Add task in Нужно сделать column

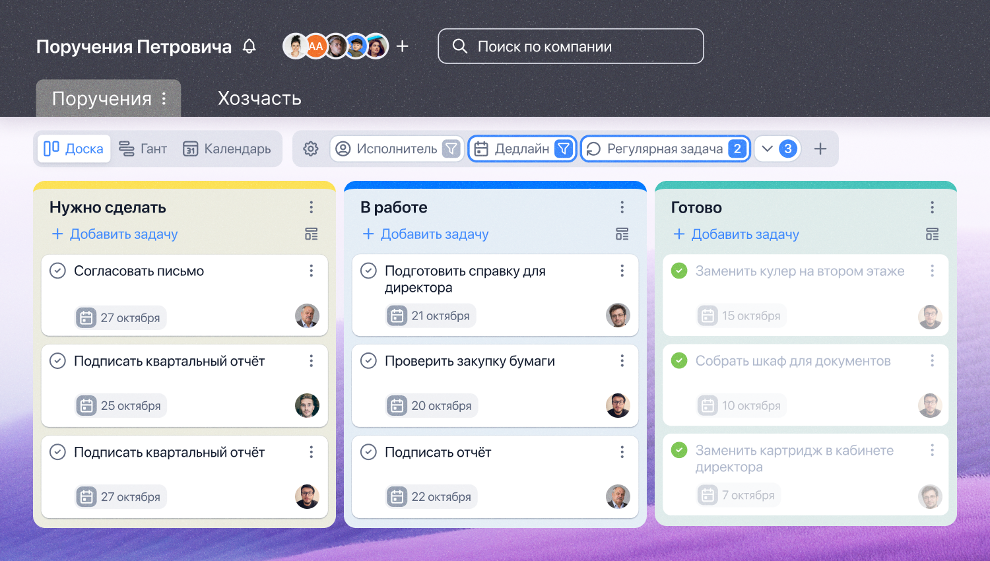pos(115,234)
